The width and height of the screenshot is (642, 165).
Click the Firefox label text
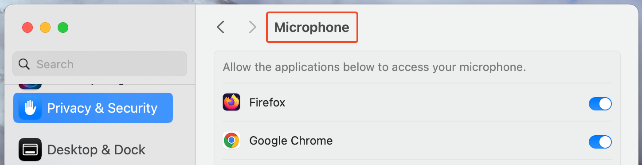267,103
